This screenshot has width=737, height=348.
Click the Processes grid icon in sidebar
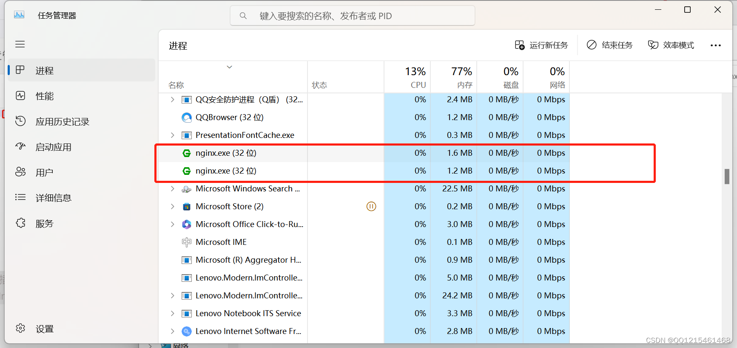click(x=20, y=70)
